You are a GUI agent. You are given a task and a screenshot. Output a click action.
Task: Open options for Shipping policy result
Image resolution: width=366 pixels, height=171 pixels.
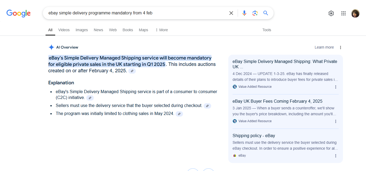click(x=336, y=156)
